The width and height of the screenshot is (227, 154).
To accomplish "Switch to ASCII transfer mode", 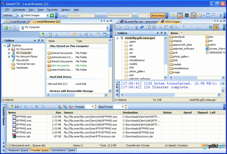I will (211, 27).
